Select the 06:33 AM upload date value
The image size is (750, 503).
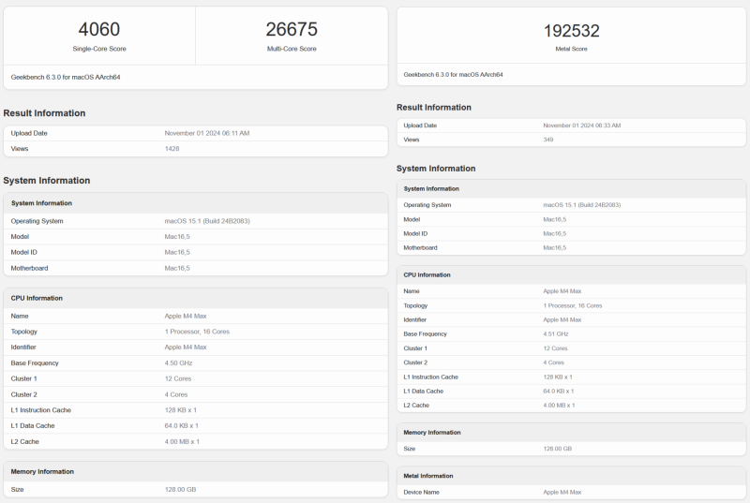click(581, 126)
